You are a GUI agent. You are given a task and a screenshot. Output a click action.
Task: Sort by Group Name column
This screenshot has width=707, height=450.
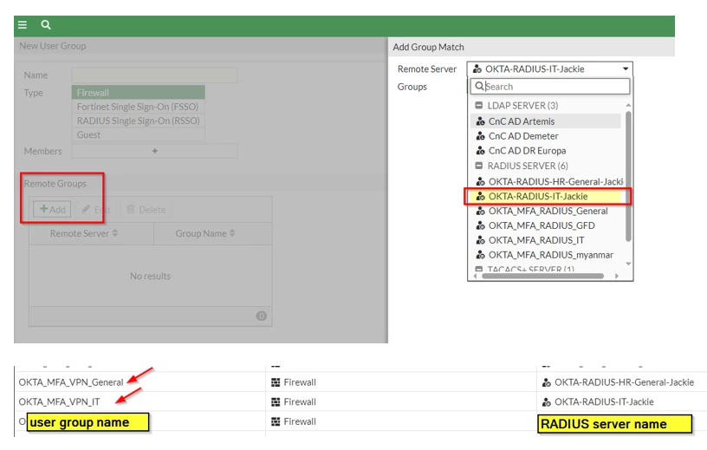pyautogui.click(x=205, y=233)
